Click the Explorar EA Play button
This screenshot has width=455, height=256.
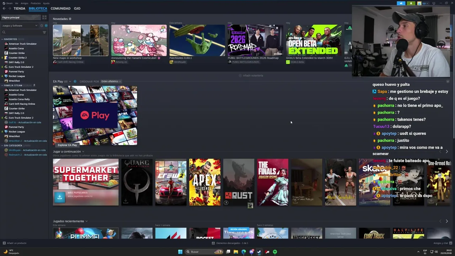(x=68, y=145)
